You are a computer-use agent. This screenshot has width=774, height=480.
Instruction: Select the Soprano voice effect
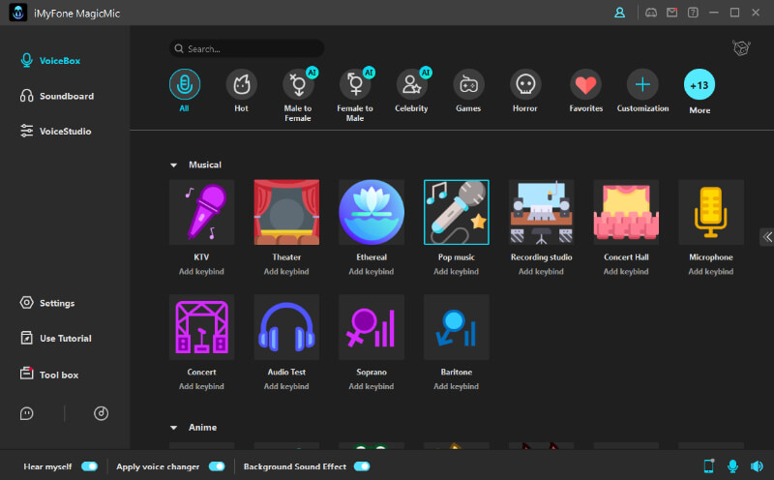[372, 327]
